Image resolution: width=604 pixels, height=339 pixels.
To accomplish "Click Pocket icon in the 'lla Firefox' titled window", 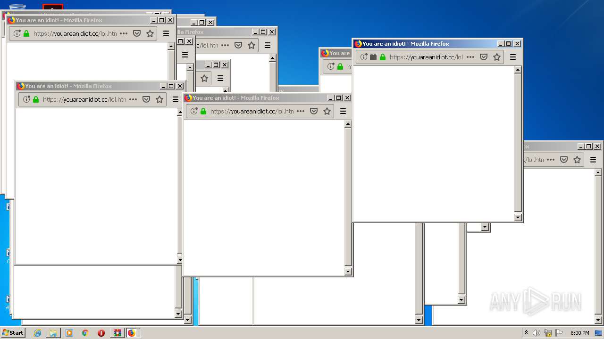I will coord(238,45).
